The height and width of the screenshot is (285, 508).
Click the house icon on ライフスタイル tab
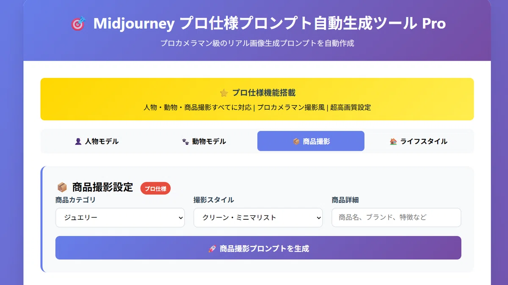pyautogui.click(x=393, y=141)
